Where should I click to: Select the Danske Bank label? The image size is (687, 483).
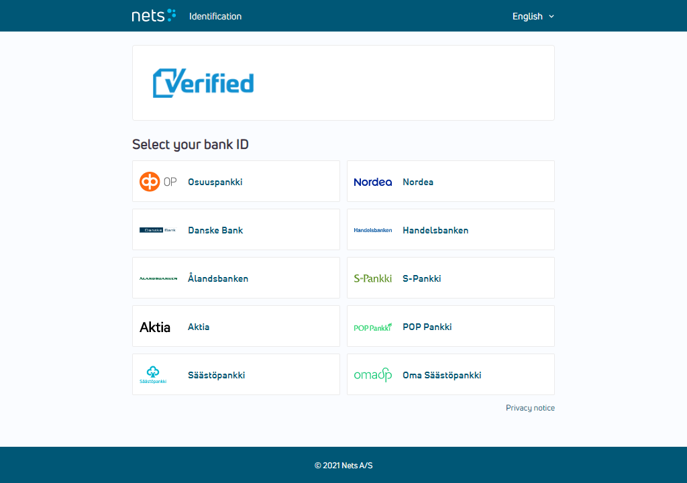click(215, 230)
